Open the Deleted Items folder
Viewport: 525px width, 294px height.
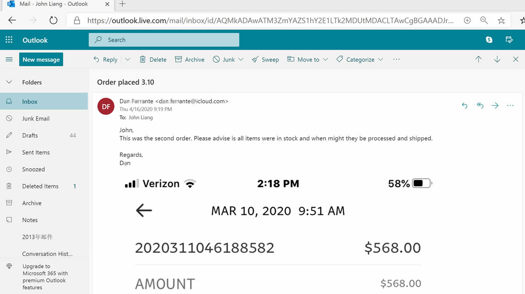tap(40, 186)
